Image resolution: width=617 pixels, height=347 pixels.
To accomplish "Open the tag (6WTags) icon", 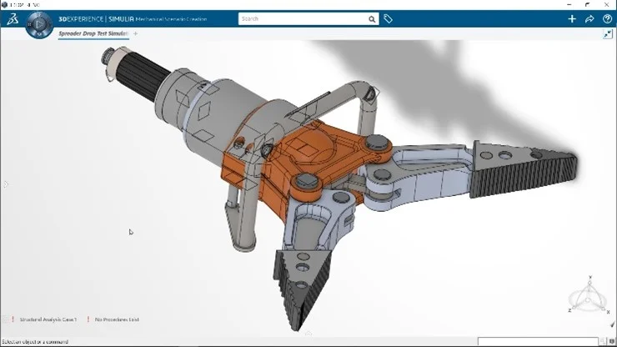I will point(388,19).
